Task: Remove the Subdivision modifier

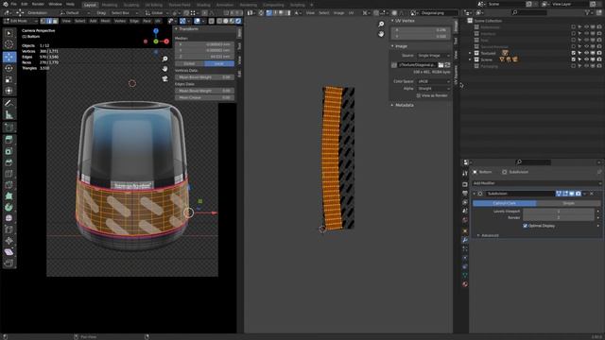Action: click(x=592, y=194)
